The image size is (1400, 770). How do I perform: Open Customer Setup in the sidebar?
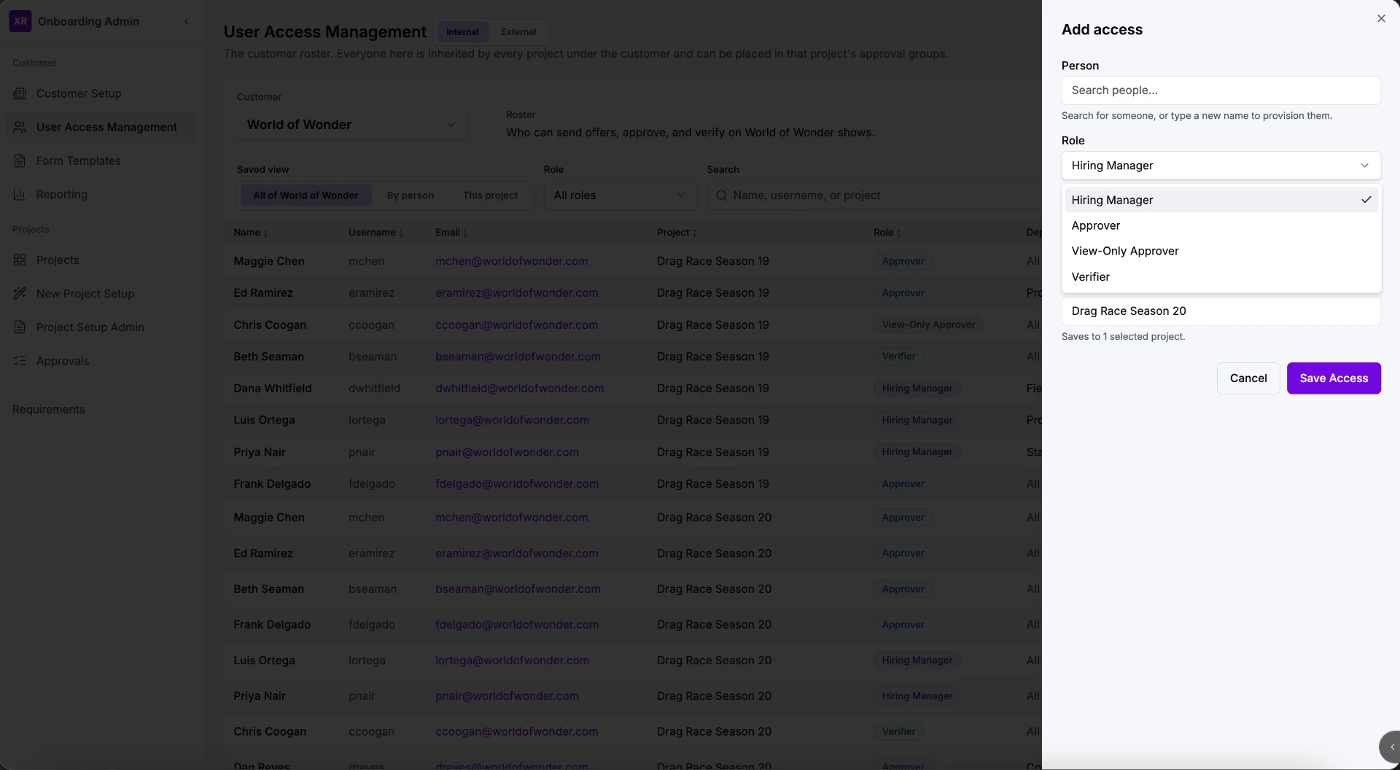point(101,93)
